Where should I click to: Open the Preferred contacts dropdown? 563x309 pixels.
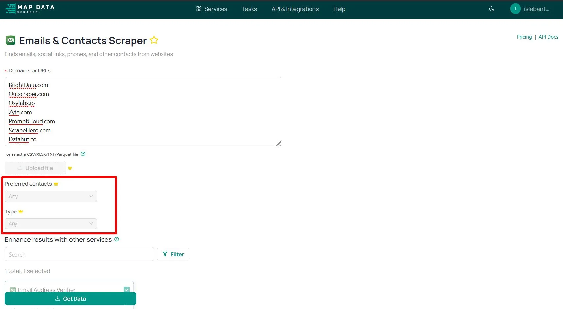(x=51, y=196)
